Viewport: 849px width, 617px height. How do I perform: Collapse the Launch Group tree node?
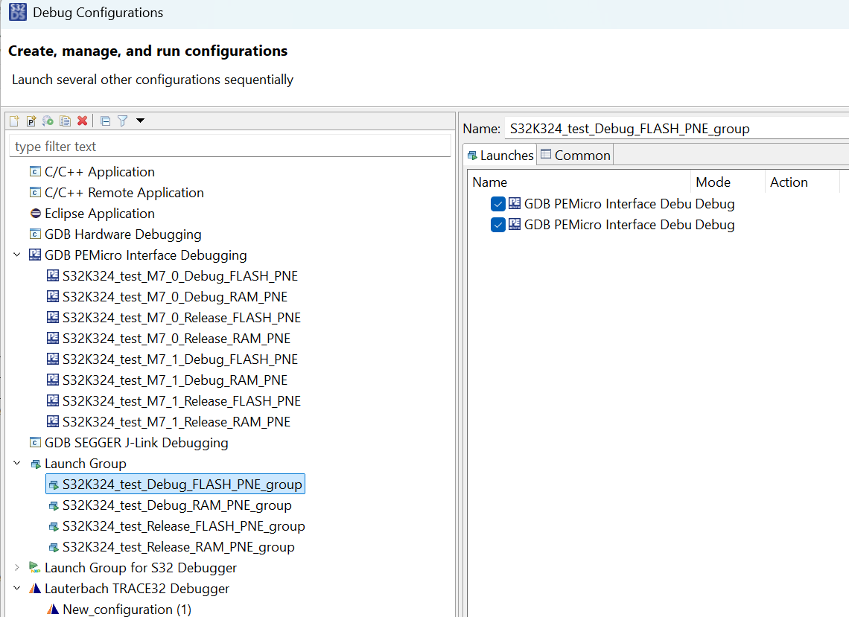[x=17, y=463]
